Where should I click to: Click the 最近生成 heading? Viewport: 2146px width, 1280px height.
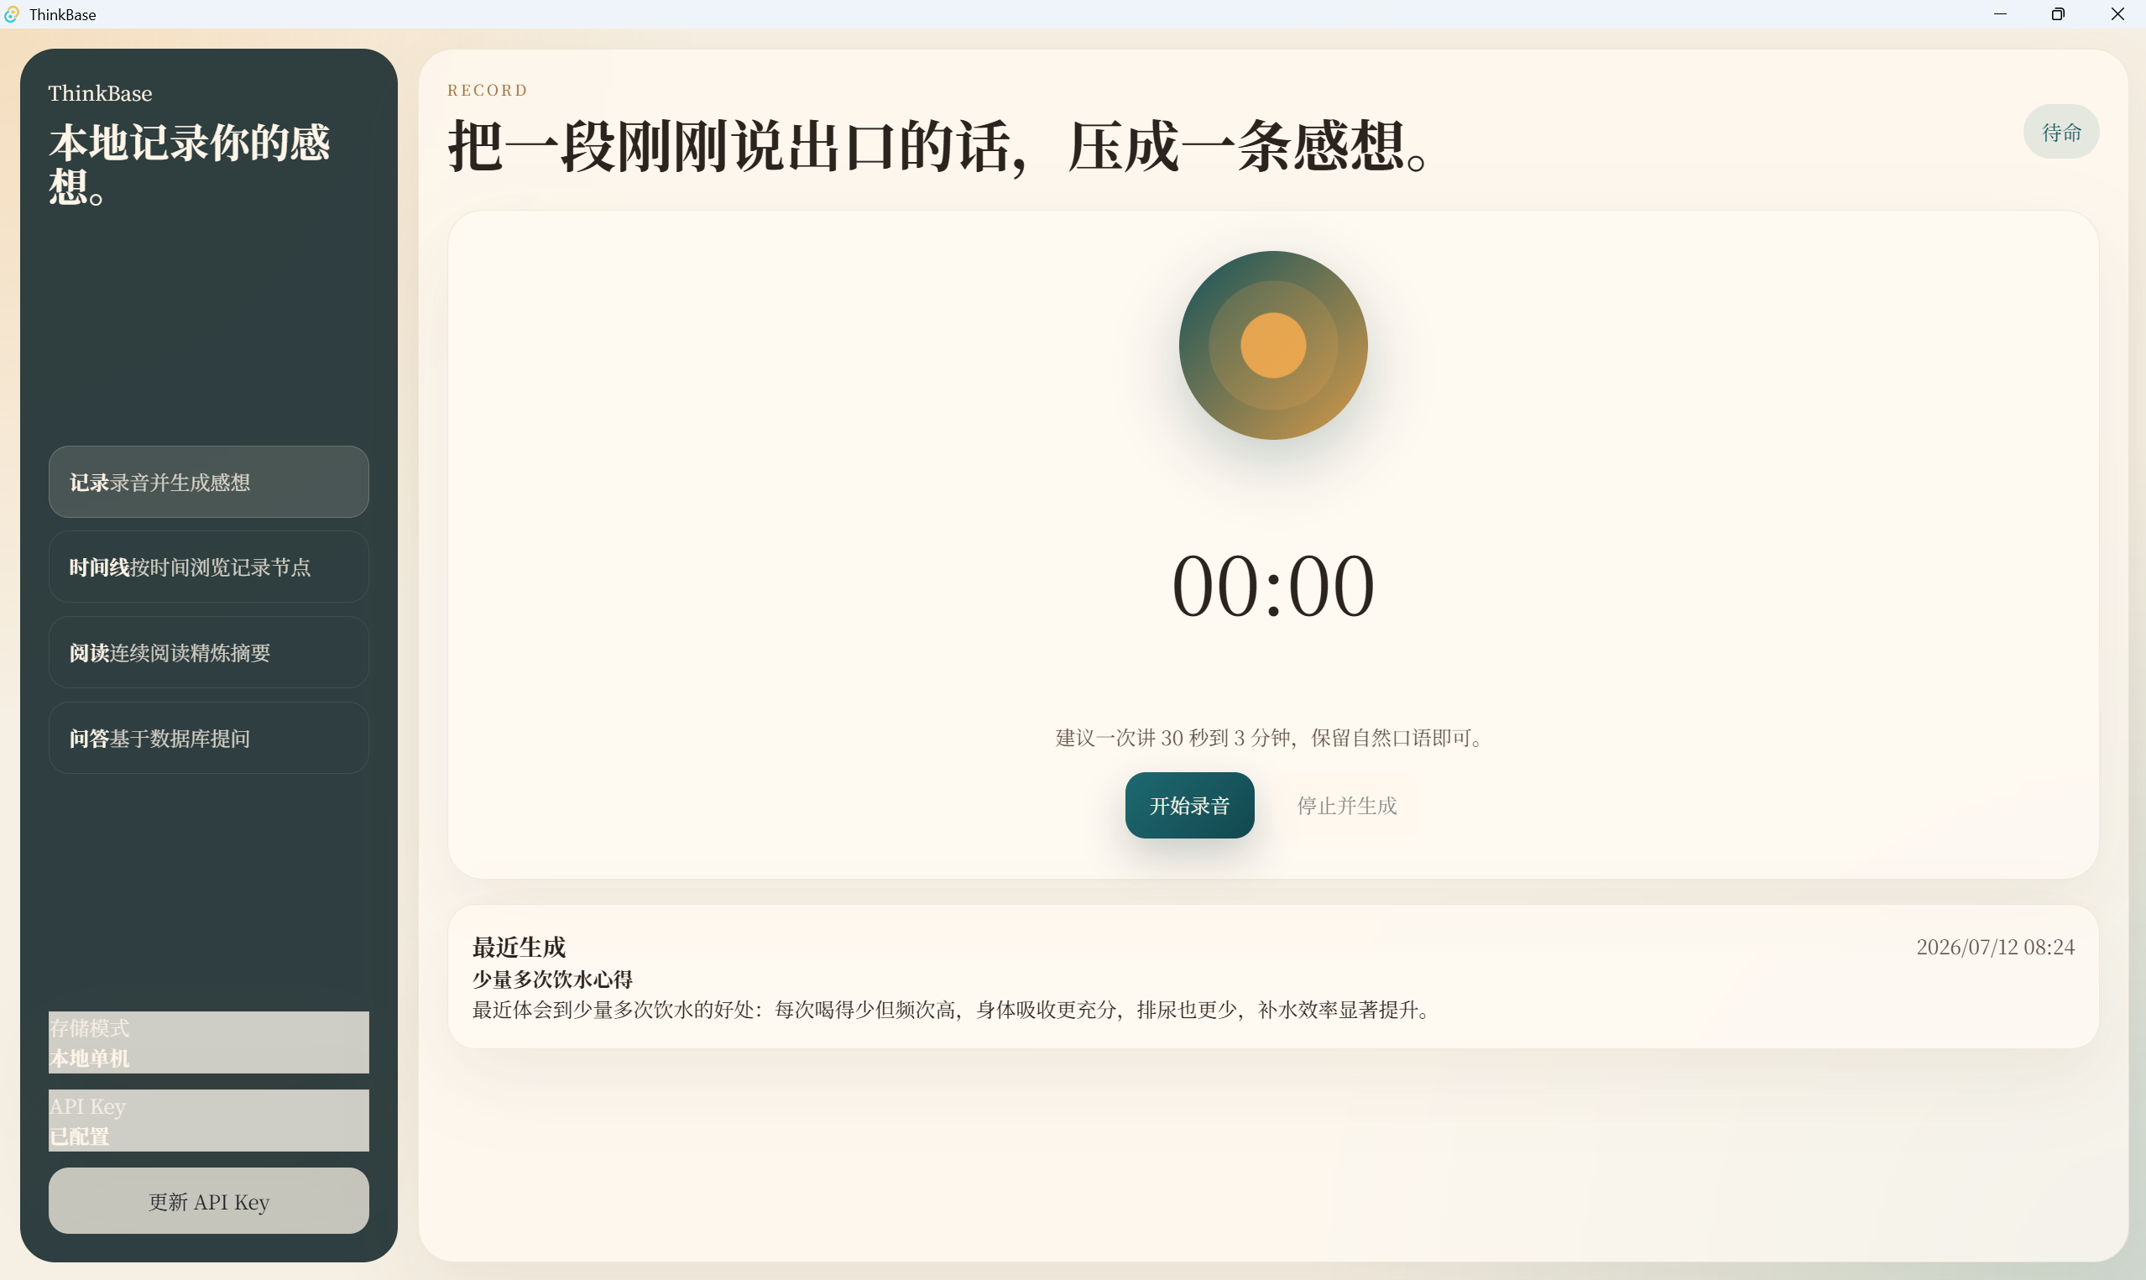coord(518,947)
